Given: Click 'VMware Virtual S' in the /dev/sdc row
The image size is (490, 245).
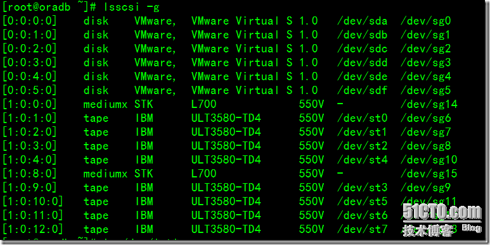Looking at the screenshot, I should (242, 49).
